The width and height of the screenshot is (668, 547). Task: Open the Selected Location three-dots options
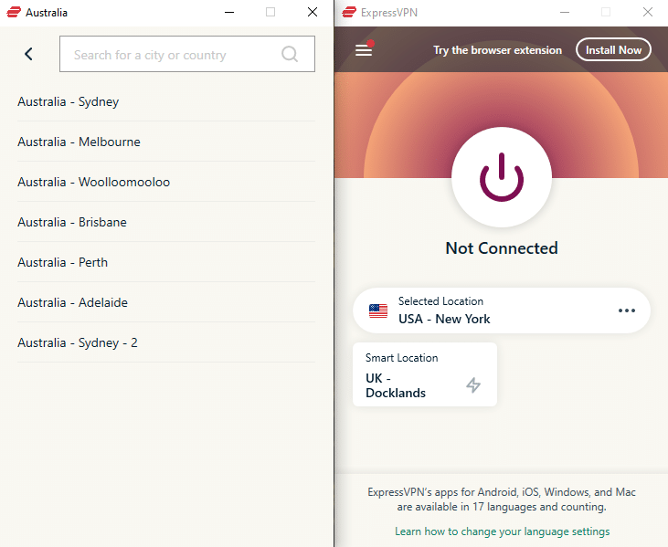627,310
